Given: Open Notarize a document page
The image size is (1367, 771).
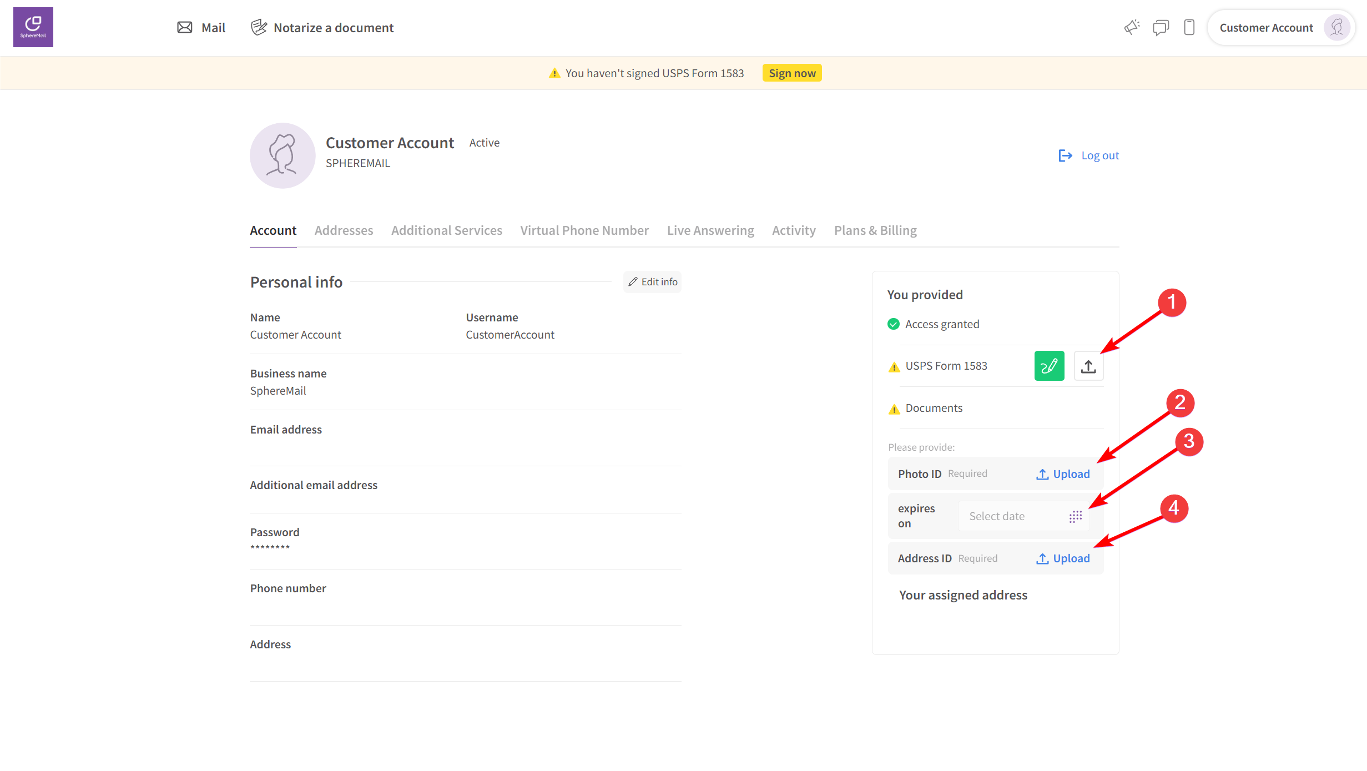Looking at the screenshot, I should [x=322, y=27].
